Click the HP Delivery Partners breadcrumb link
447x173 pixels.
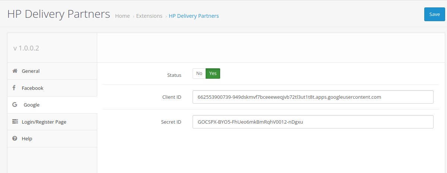pos(194,16)
